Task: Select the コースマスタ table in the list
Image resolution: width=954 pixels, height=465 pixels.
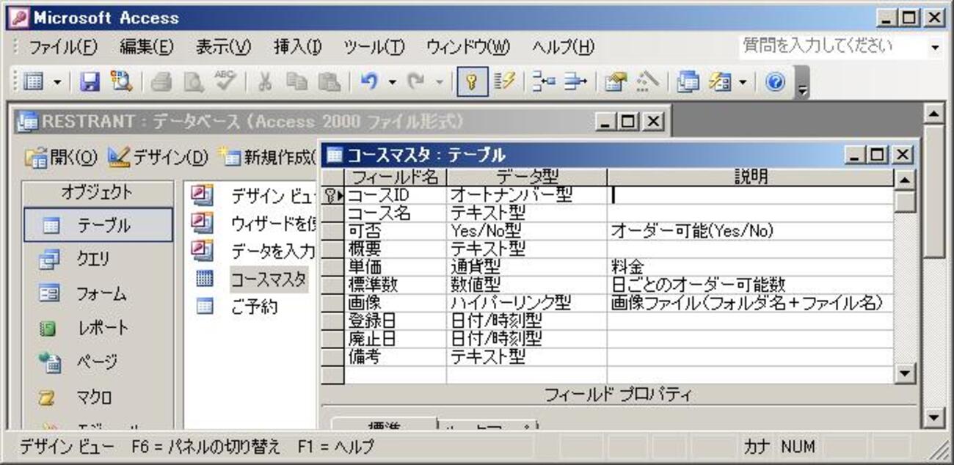Action: (252, 279)
